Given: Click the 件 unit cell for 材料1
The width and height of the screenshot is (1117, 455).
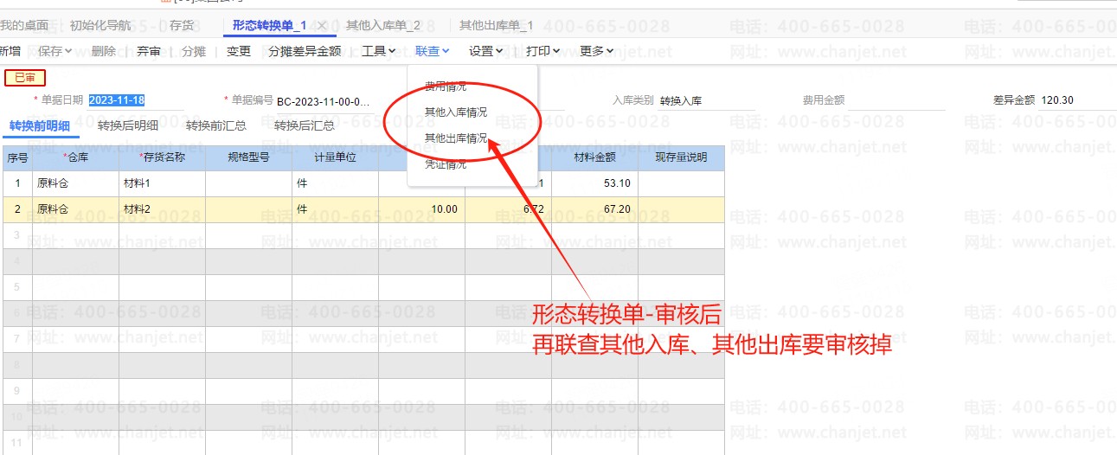Looking at the screenshot, I should coord(336,183).
